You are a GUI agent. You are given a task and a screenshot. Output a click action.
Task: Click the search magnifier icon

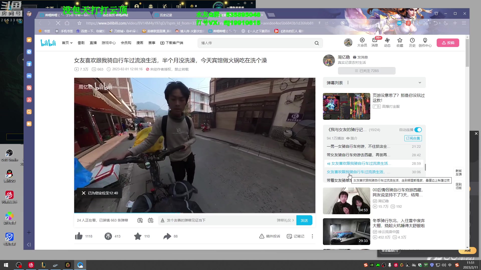[317, 43]
